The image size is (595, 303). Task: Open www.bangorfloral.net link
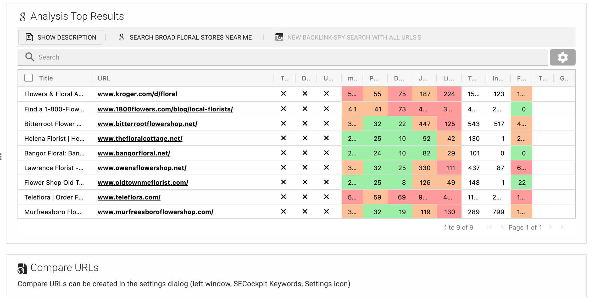[134, 153]
